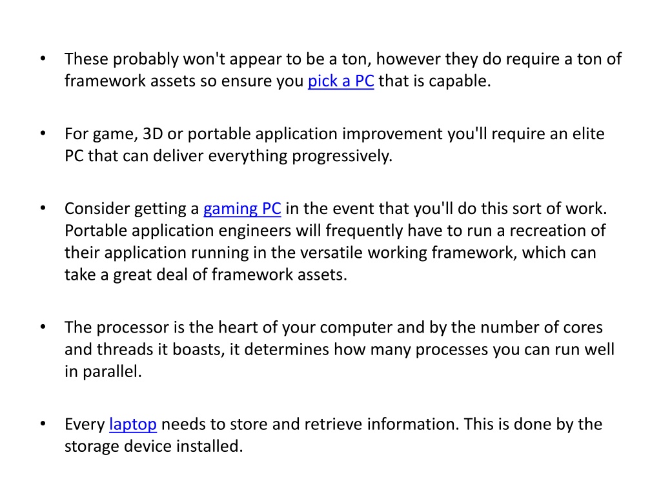Viewport: 661px width, 495px height.
Task: Click the bullet preceding "Every laptop"
Action: [43, 424]
